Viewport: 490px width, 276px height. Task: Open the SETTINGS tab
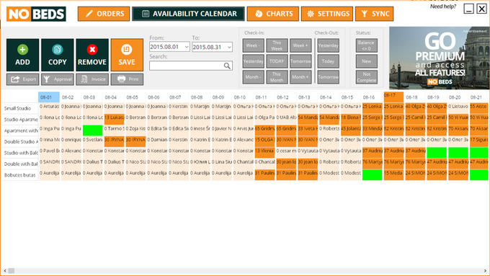tap(327, 14)
